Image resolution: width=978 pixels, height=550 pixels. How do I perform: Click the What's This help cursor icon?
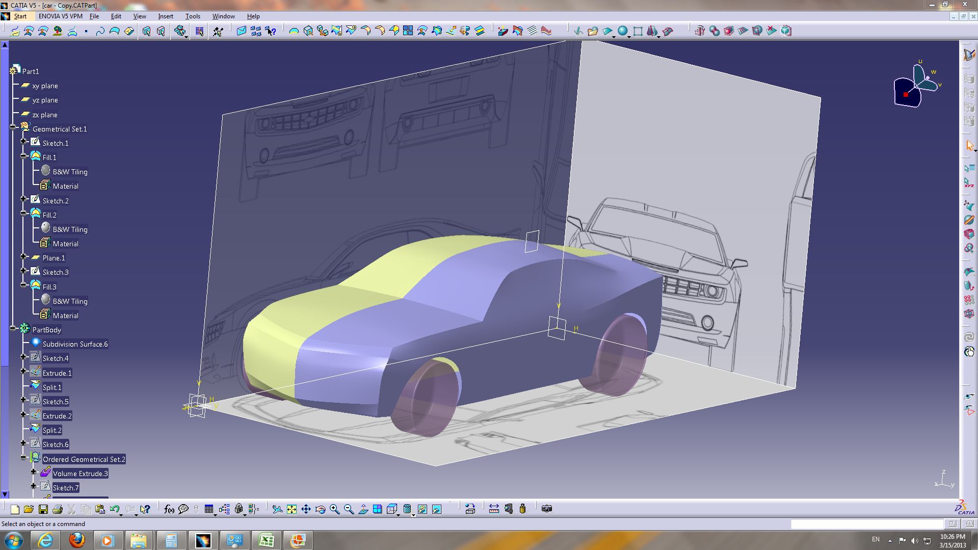click(145, 509)
